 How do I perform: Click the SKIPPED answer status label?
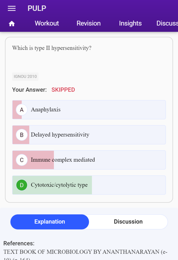pos(63,90)
